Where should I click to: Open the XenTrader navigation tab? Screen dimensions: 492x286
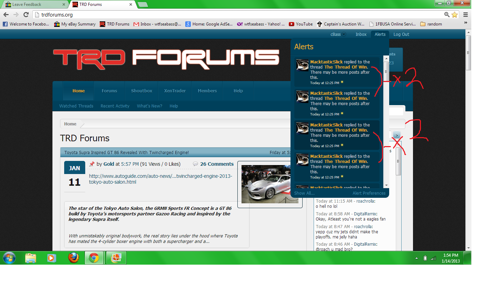pos(175,91)
